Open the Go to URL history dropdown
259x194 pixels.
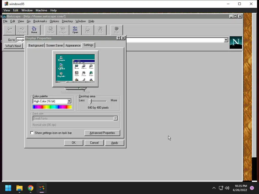pos(226,40)
